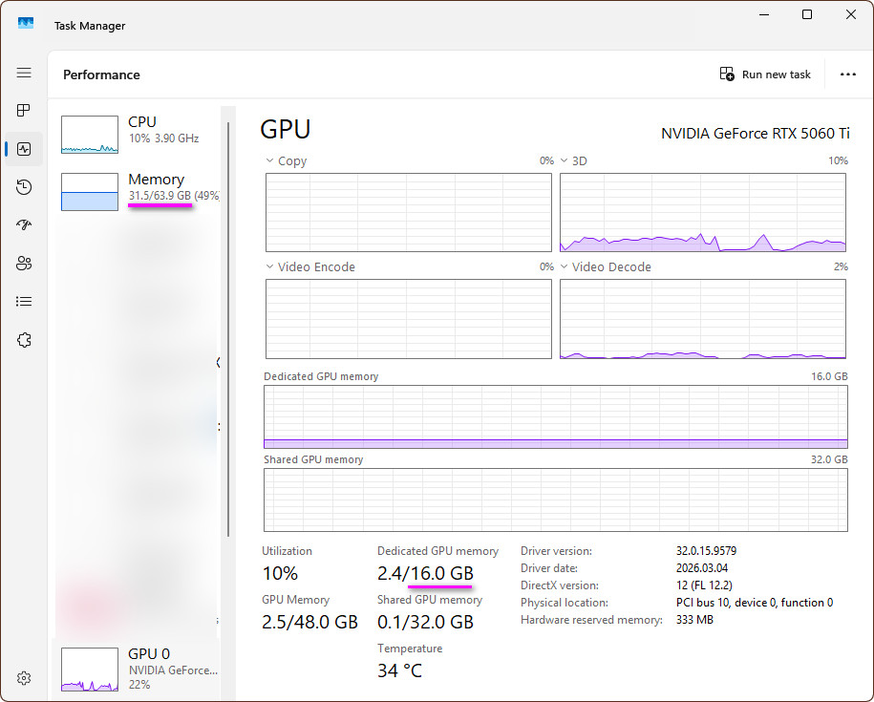Click the 32.0 GB graph maximum label

[x=829, y=459]
